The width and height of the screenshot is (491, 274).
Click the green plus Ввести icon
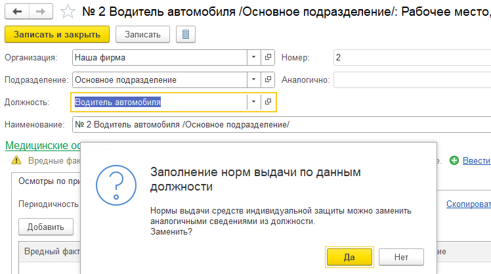pos(454,160)
